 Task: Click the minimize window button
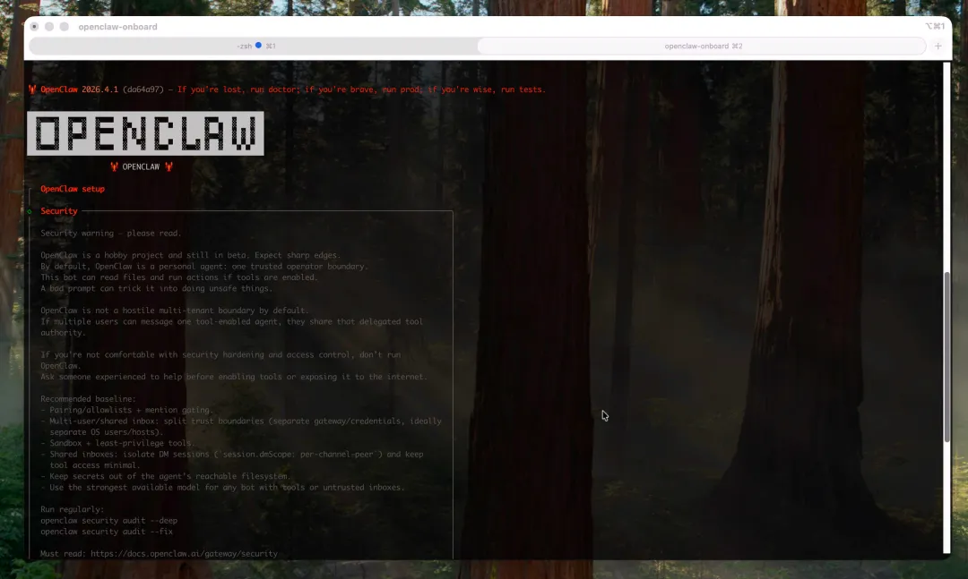(49, 27)
